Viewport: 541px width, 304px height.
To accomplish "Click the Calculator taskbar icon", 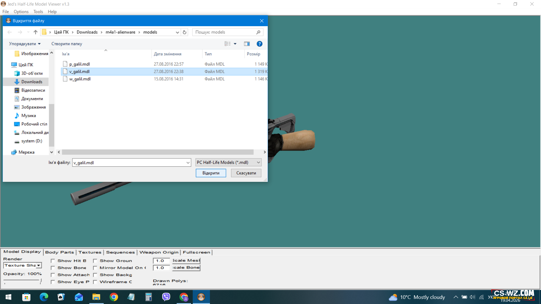I will tap(148, 297).
